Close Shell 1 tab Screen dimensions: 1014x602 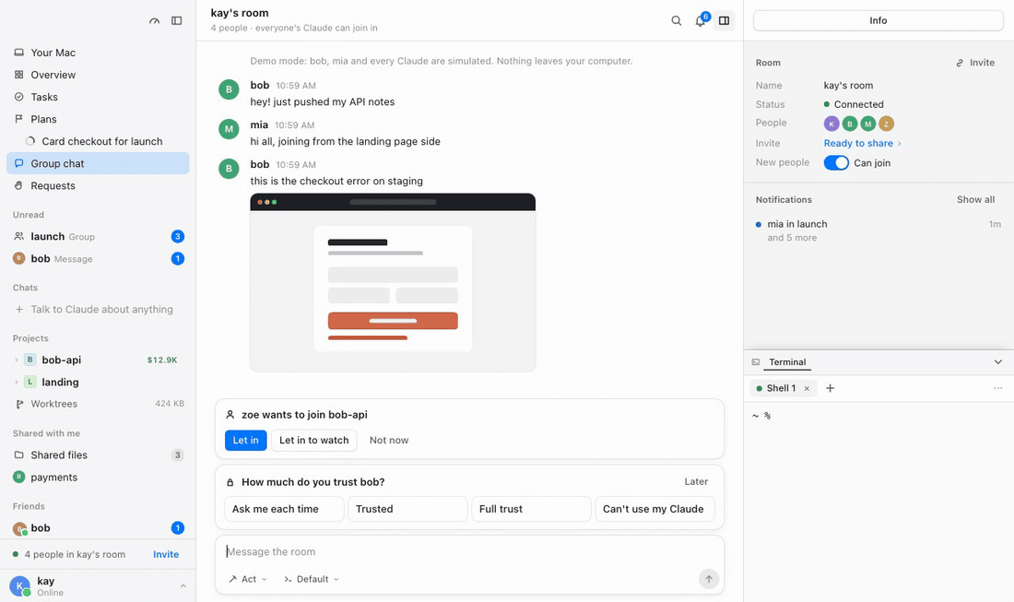[x=807, y=389]
